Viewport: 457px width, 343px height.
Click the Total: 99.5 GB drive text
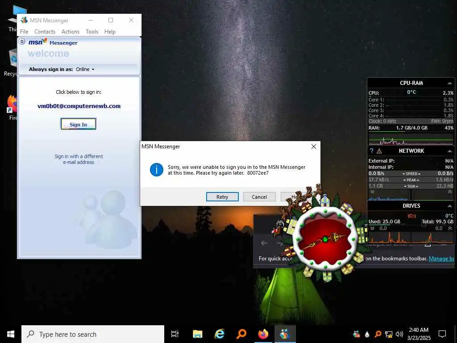click(437, 222)
